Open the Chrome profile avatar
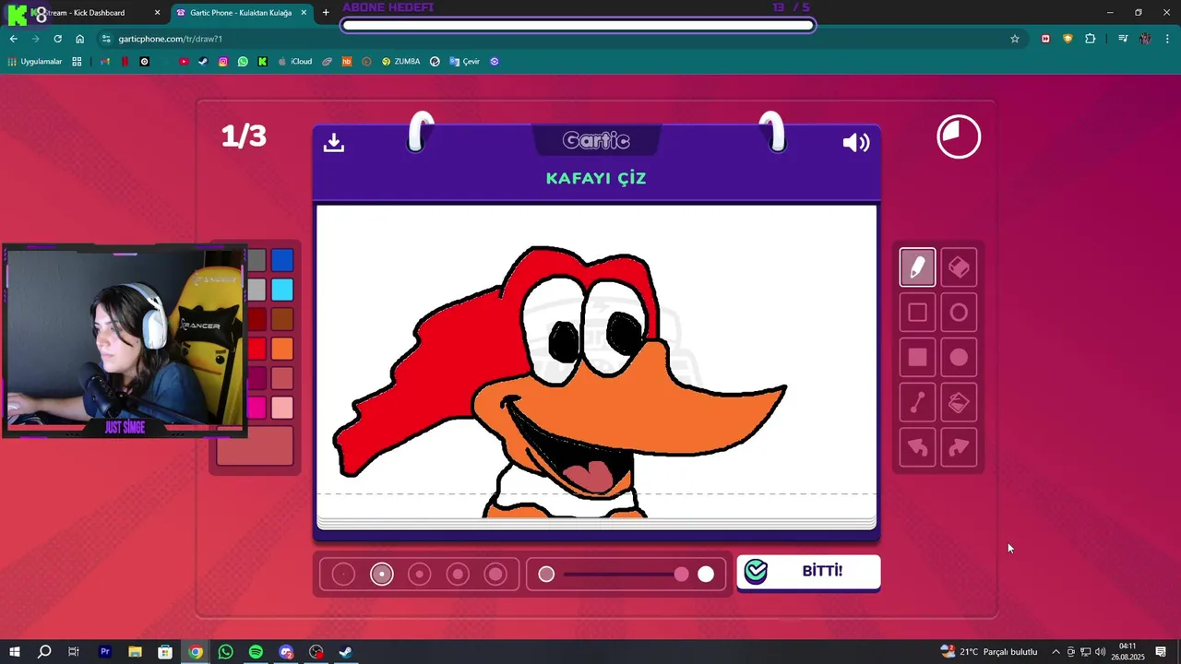This screenshot has width=1181, height=664. pyautogui.click(x=1145, y=39)
